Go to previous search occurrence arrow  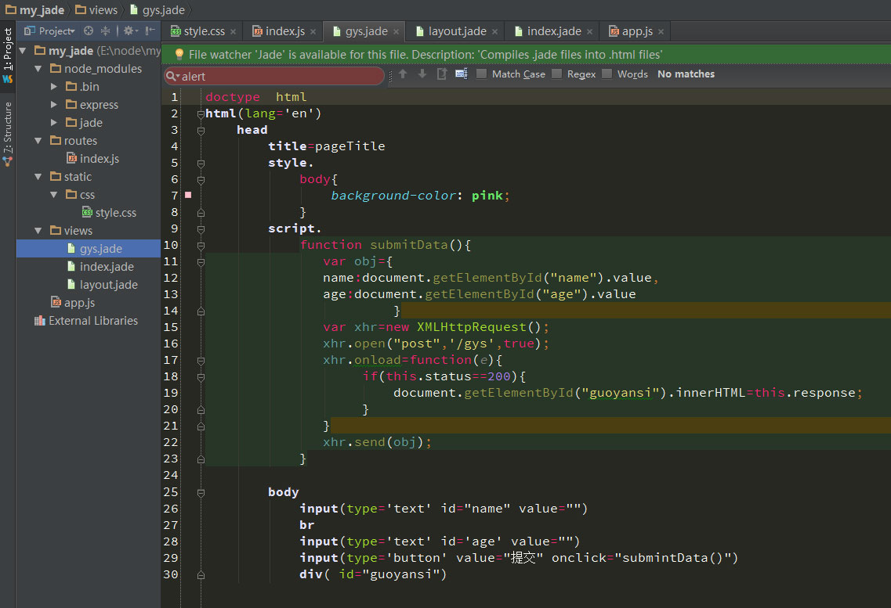pos(403,74)
